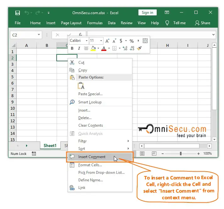Apply yellow fill color bucket
Viewport: 224px width, 209px height.
point(93,48)
